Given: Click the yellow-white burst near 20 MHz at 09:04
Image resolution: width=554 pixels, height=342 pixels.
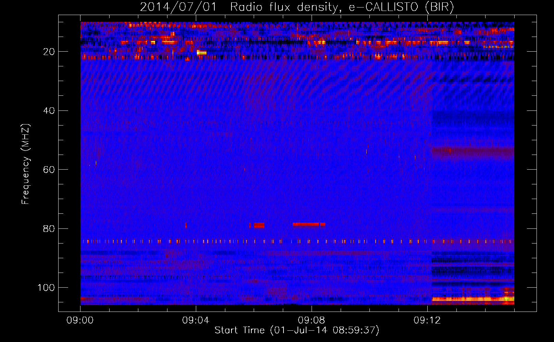Looking at the screenshot, I should pyautogui.click(x=202, y=52).
